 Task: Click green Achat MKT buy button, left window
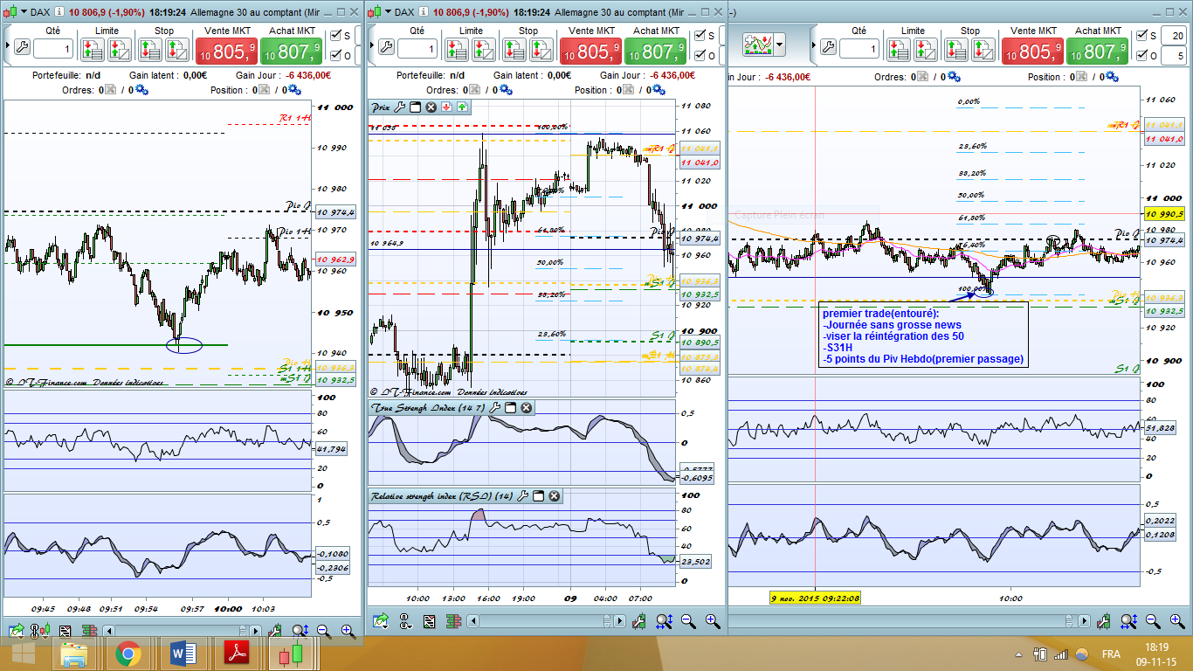point(293,52)
